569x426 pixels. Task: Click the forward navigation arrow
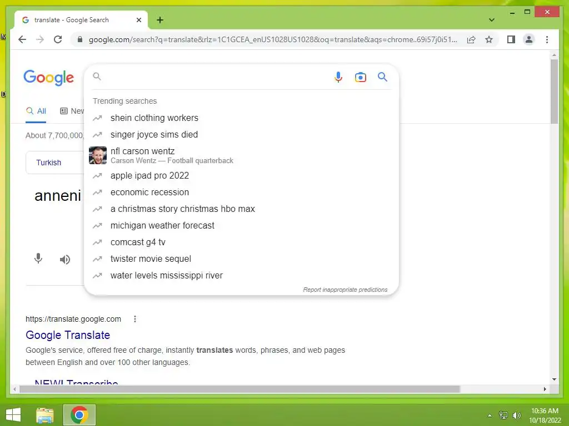(40, 39)
